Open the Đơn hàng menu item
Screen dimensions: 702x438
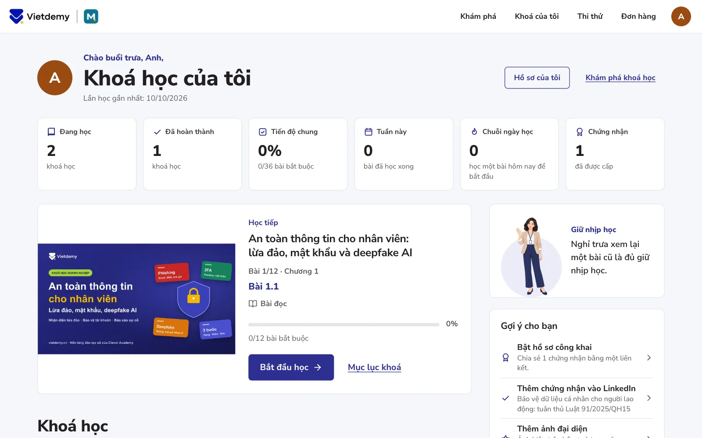point(638,17)
